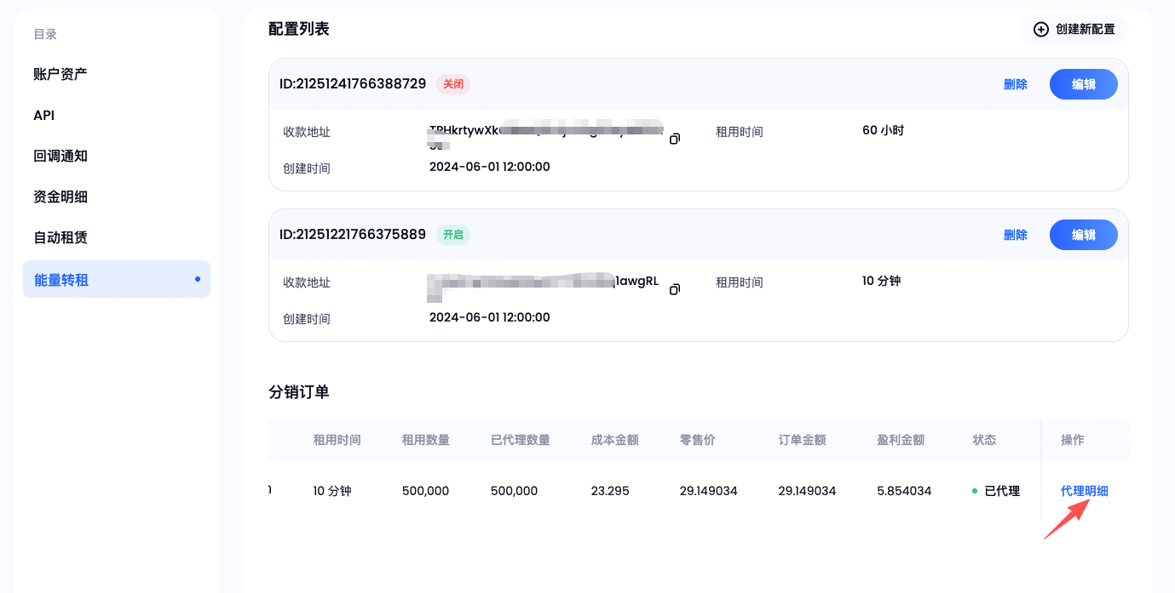The height and width of the screenshot is (593, 1175).
Task: Click the 已代理 status in order row
Action: pos(1001,491)
